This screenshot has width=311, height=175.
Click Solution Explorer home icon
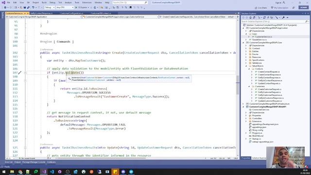point(251,17)
